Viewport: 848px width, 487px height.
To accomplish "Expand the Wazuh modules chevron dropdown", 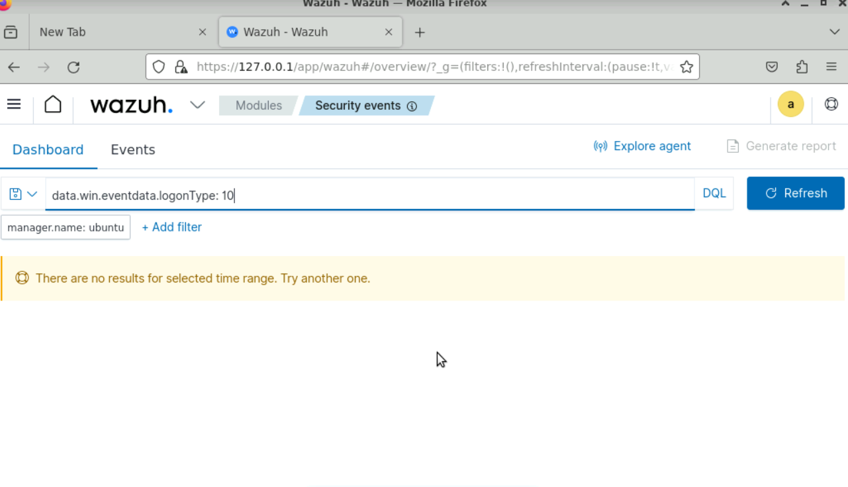I will tap(197, 105).
